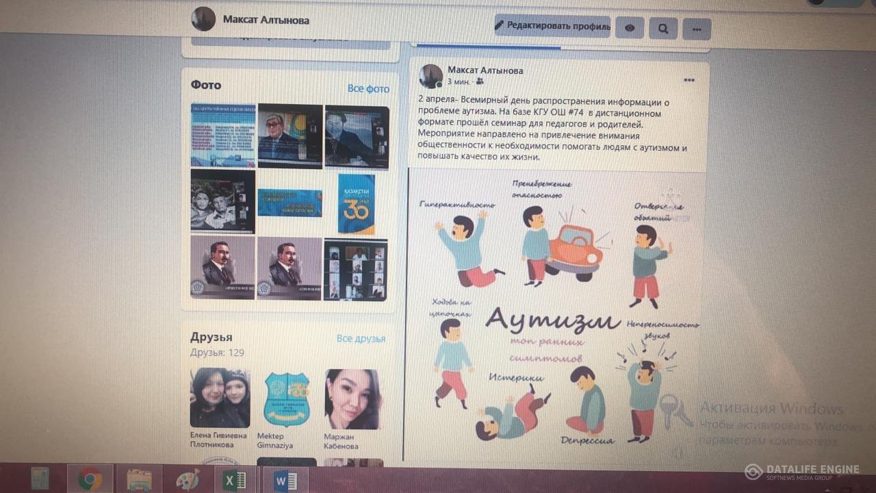The height and width of the screenshot is (493, 876).
Task: Click the Редактировать профиль button
Action: coord(552,27)
